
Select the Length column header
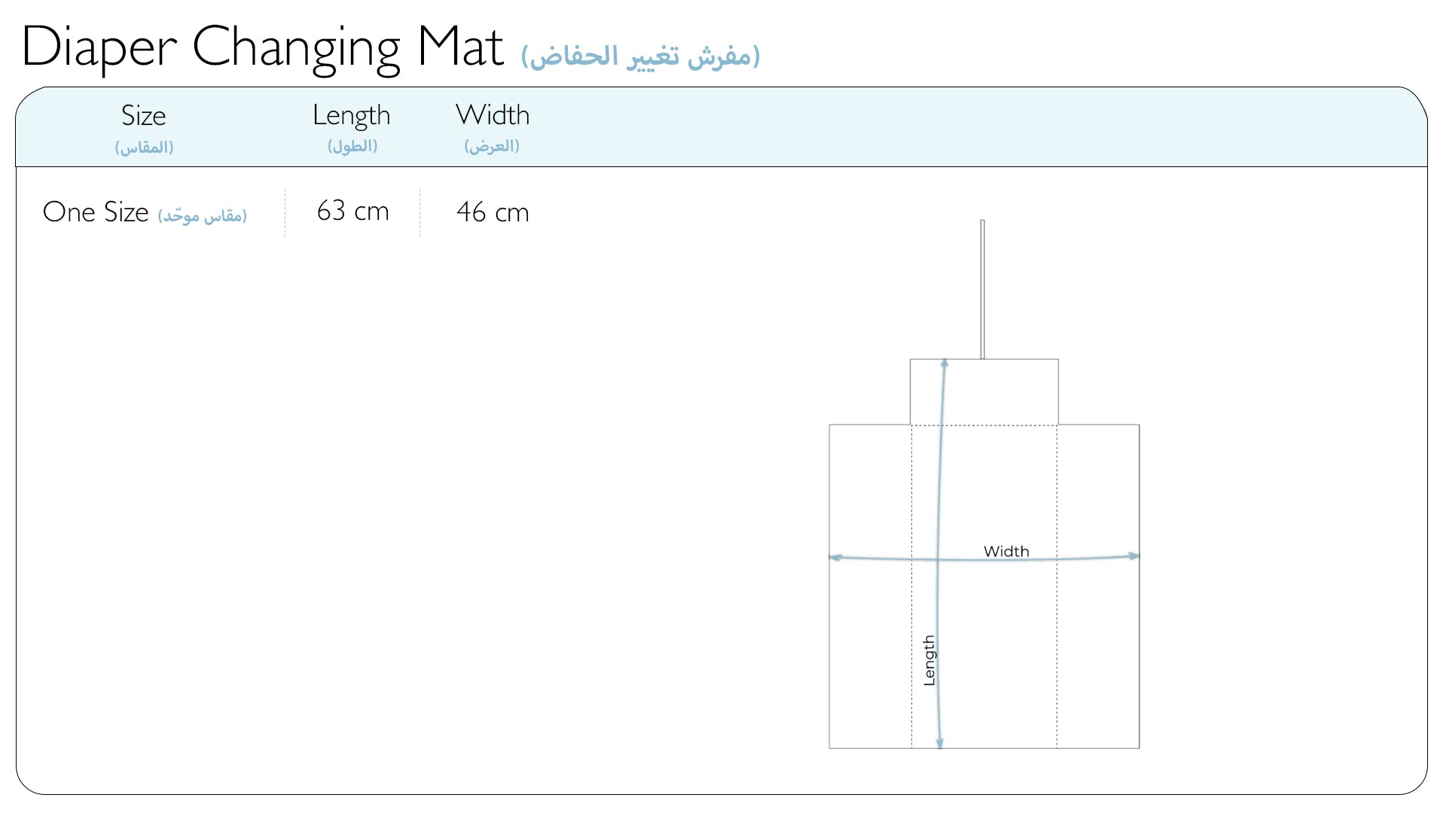tap(352, 116)
